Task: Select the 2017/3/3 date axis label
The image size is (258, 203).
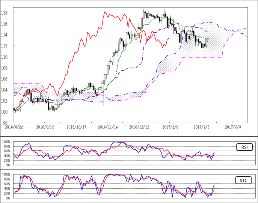Action: pyautogui.click(x=232, y=127)
